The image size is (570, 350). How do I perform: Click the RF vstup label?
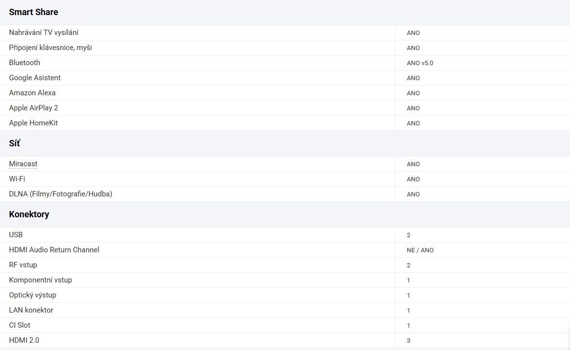pos(23,265)
